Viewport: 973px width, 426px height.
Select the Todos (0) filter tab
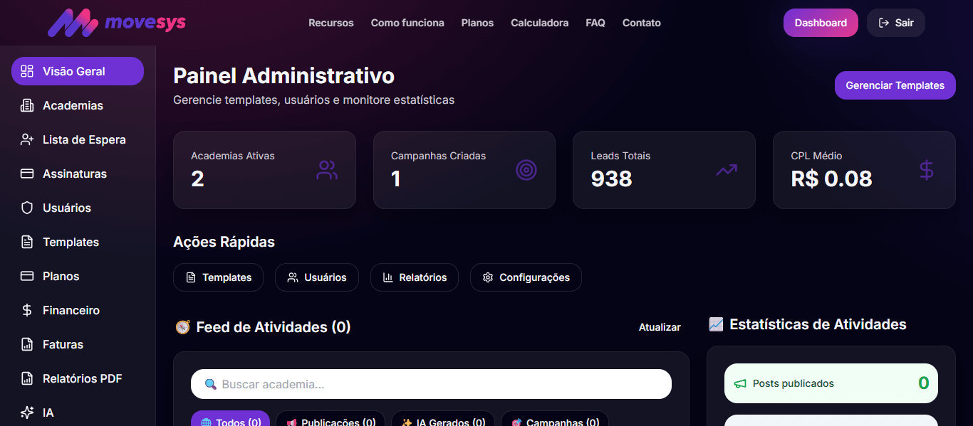tap(230, 420)
